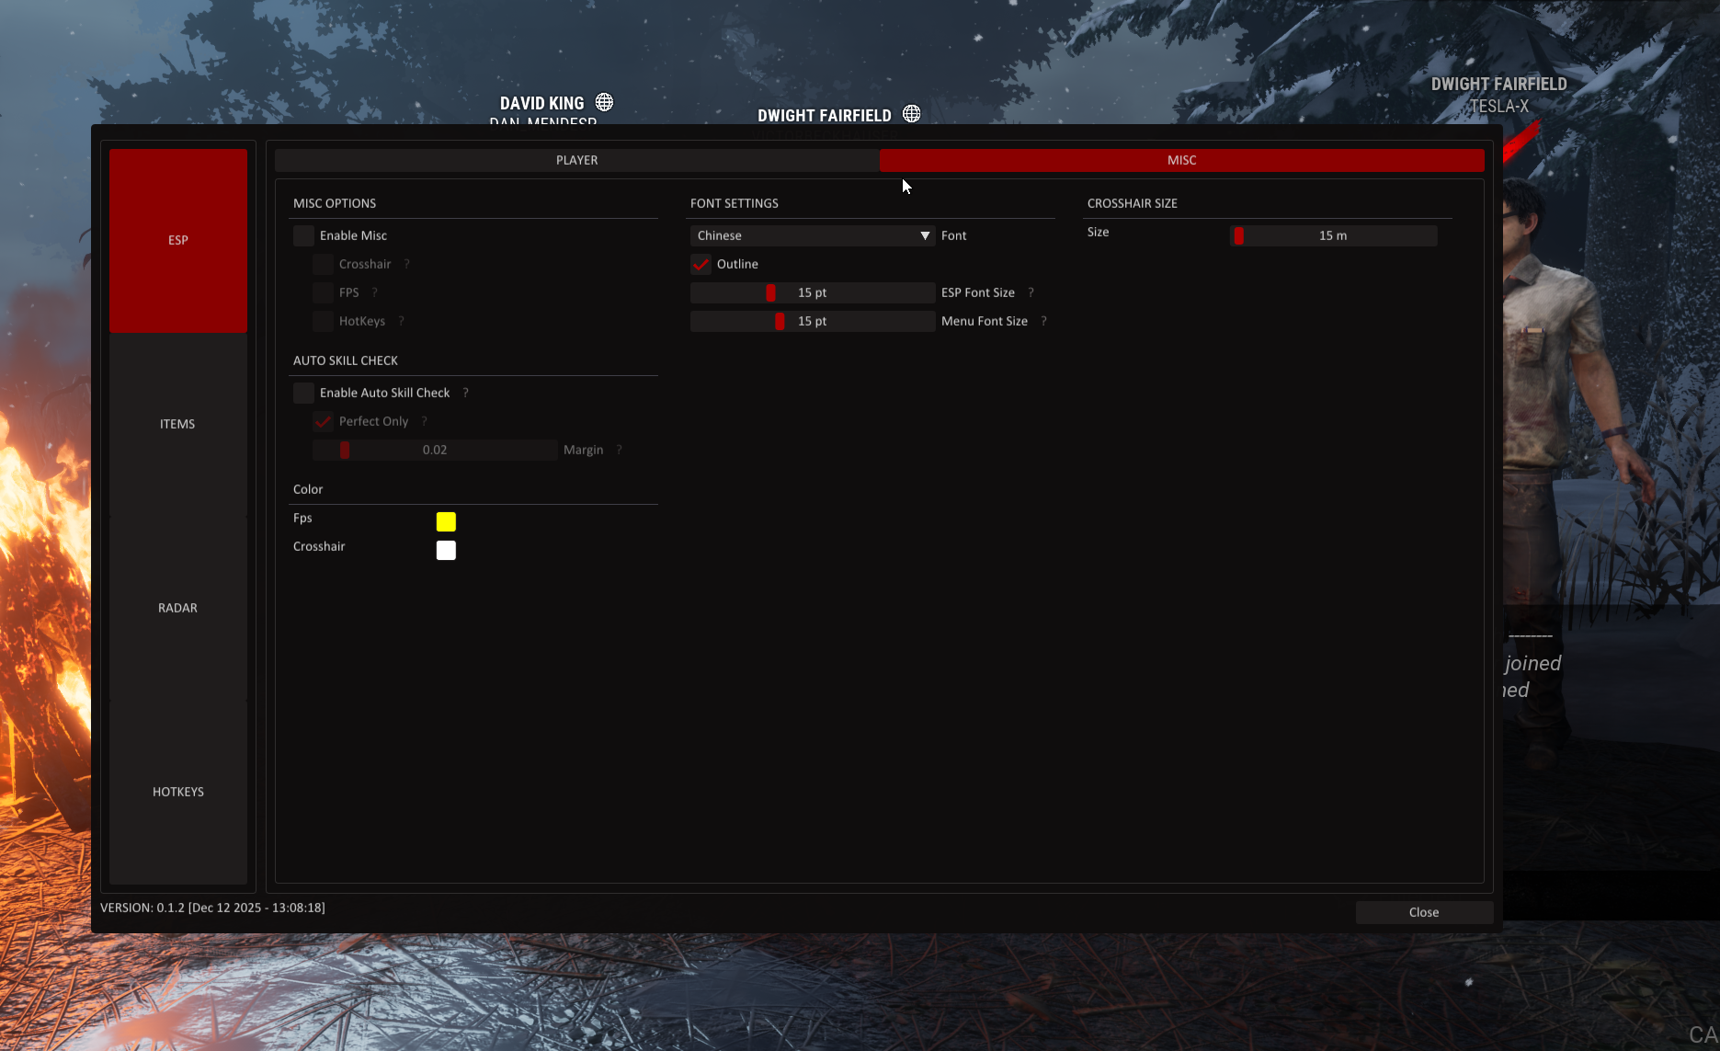Screen dimensions: 1720x1051
Task: Pick the yellow Fps color swatch
Action: (x=446, y=522)
